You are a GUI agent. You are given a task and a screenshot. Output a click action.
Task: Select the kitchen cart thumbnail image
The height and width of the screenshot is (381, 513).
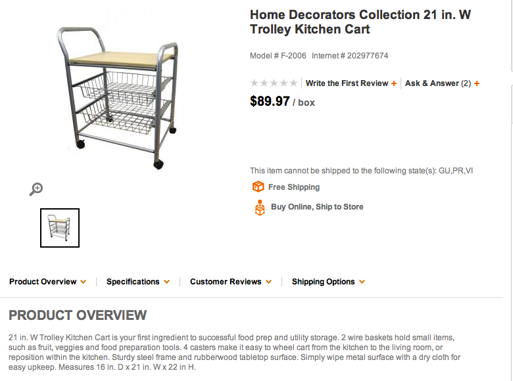tap(60, 228)
